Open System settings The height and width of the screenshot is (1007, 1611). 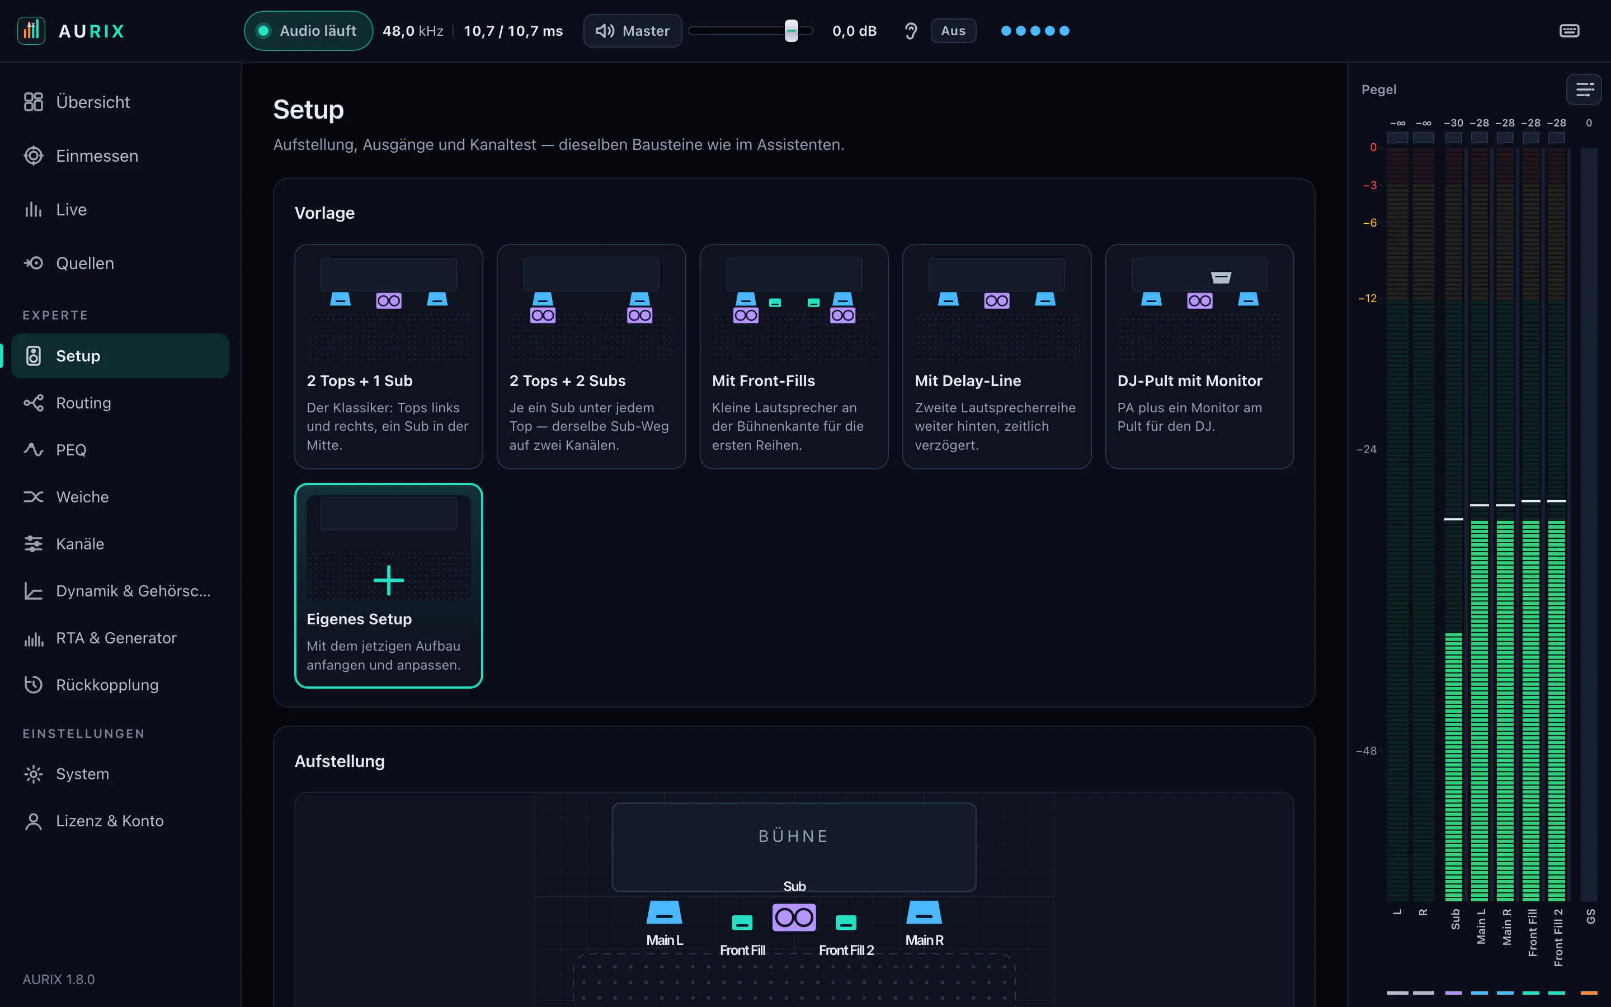120,774
